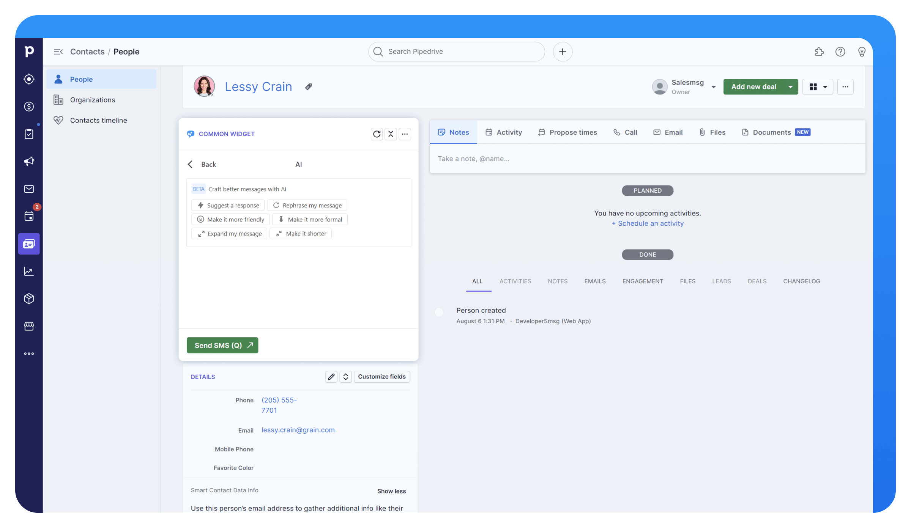Switch to the Documents tab
This screenshot has width=911, height=528.
(x=776, y=132)
